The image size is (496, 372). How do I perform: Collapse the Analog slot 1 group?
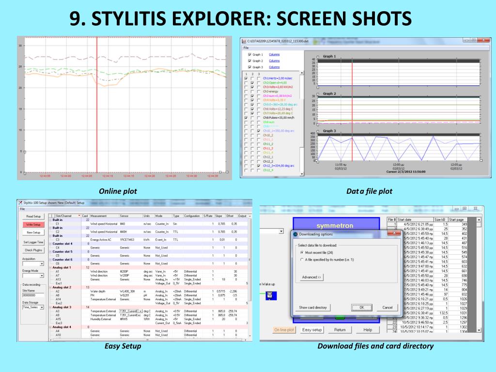coord(50,267)
